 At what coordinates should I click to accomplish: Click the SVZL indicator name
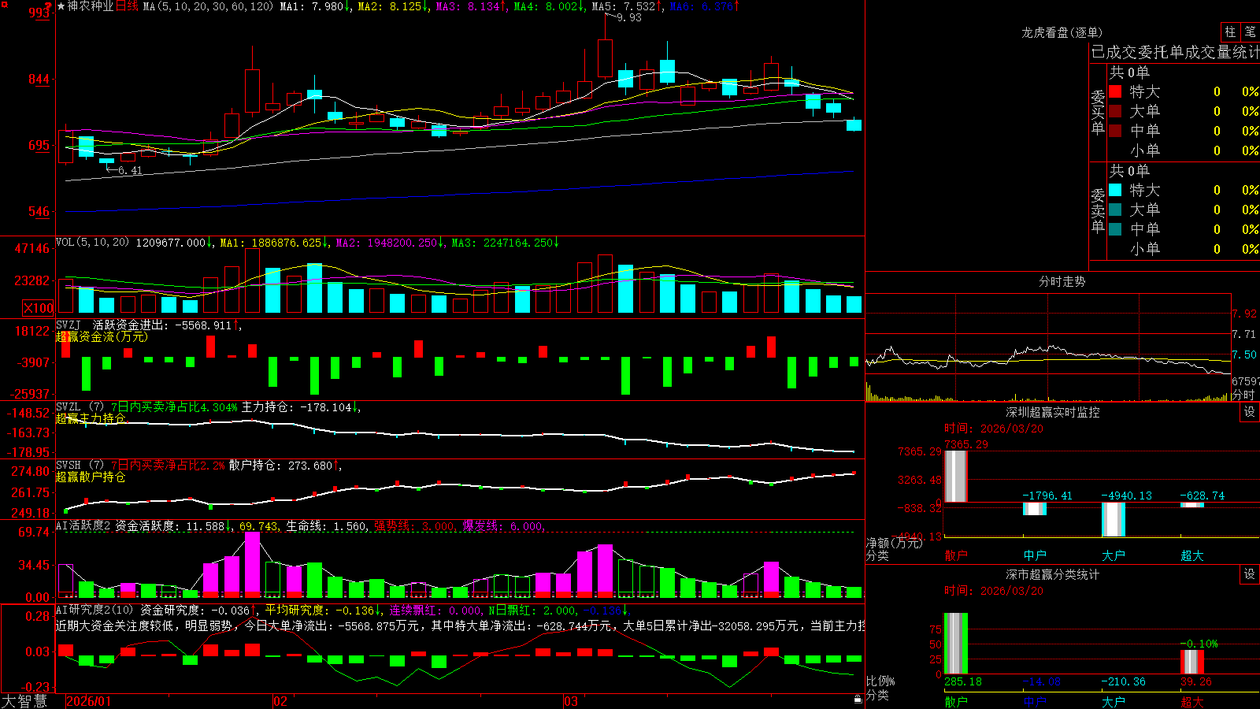[69, 407]
